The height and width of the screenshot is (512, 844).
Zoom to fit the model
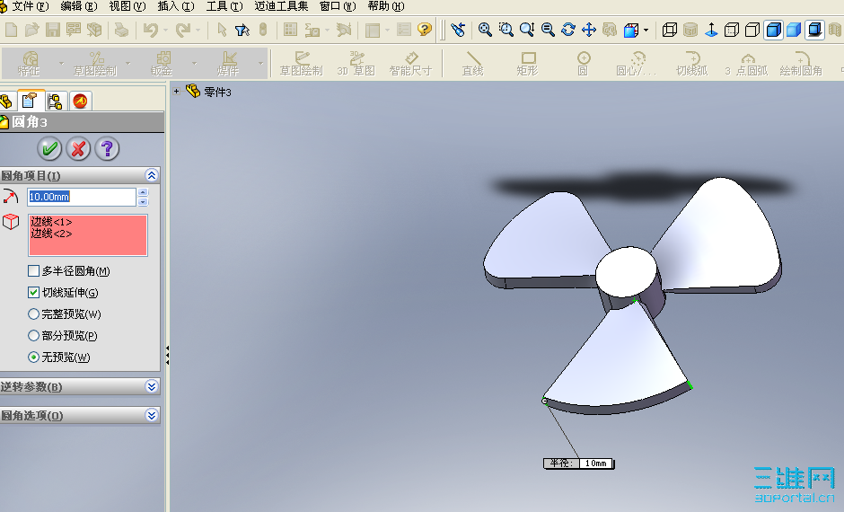click(x=485, y=30)
